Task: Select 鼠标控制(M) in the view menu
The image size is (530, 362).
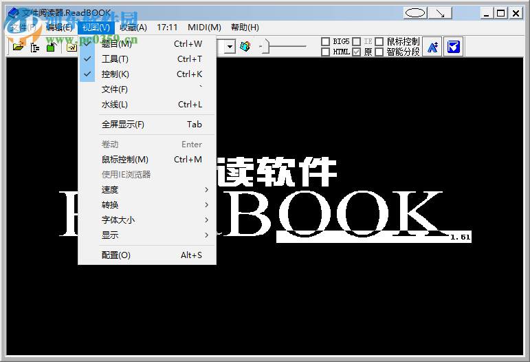Action: click(147, 160)
